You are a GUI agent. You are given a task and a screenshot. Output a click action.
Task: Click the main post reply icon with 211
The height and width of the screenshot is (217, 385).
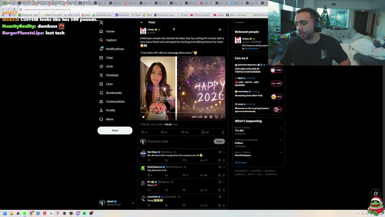(144, 132)
